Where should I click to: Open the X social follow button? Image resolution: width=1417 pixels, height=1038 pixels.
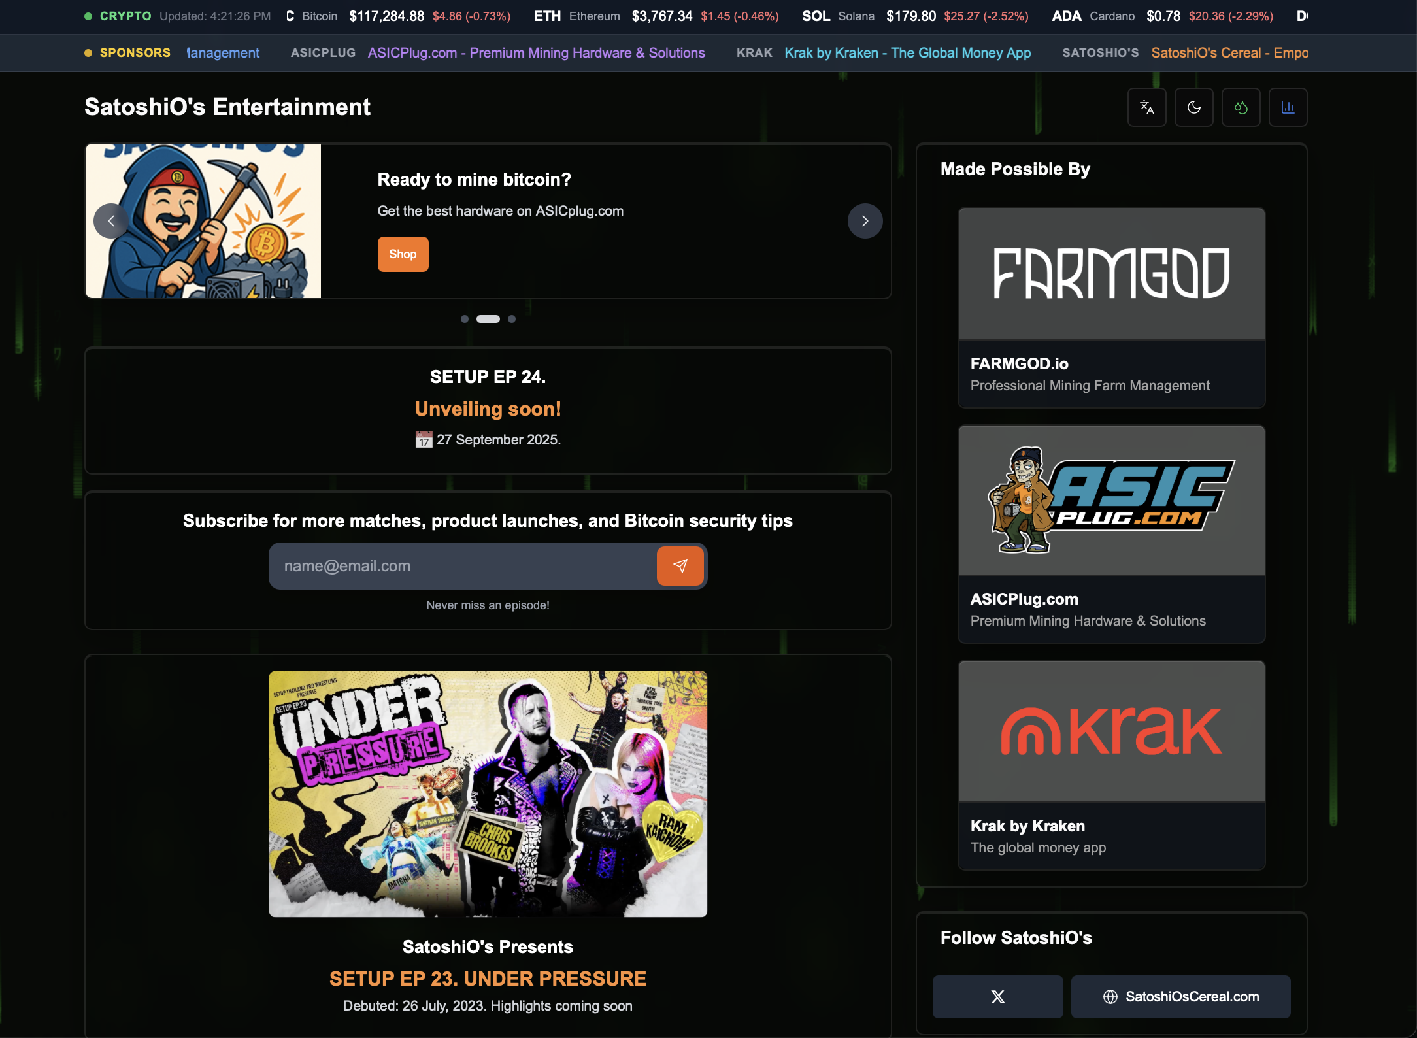997,997
